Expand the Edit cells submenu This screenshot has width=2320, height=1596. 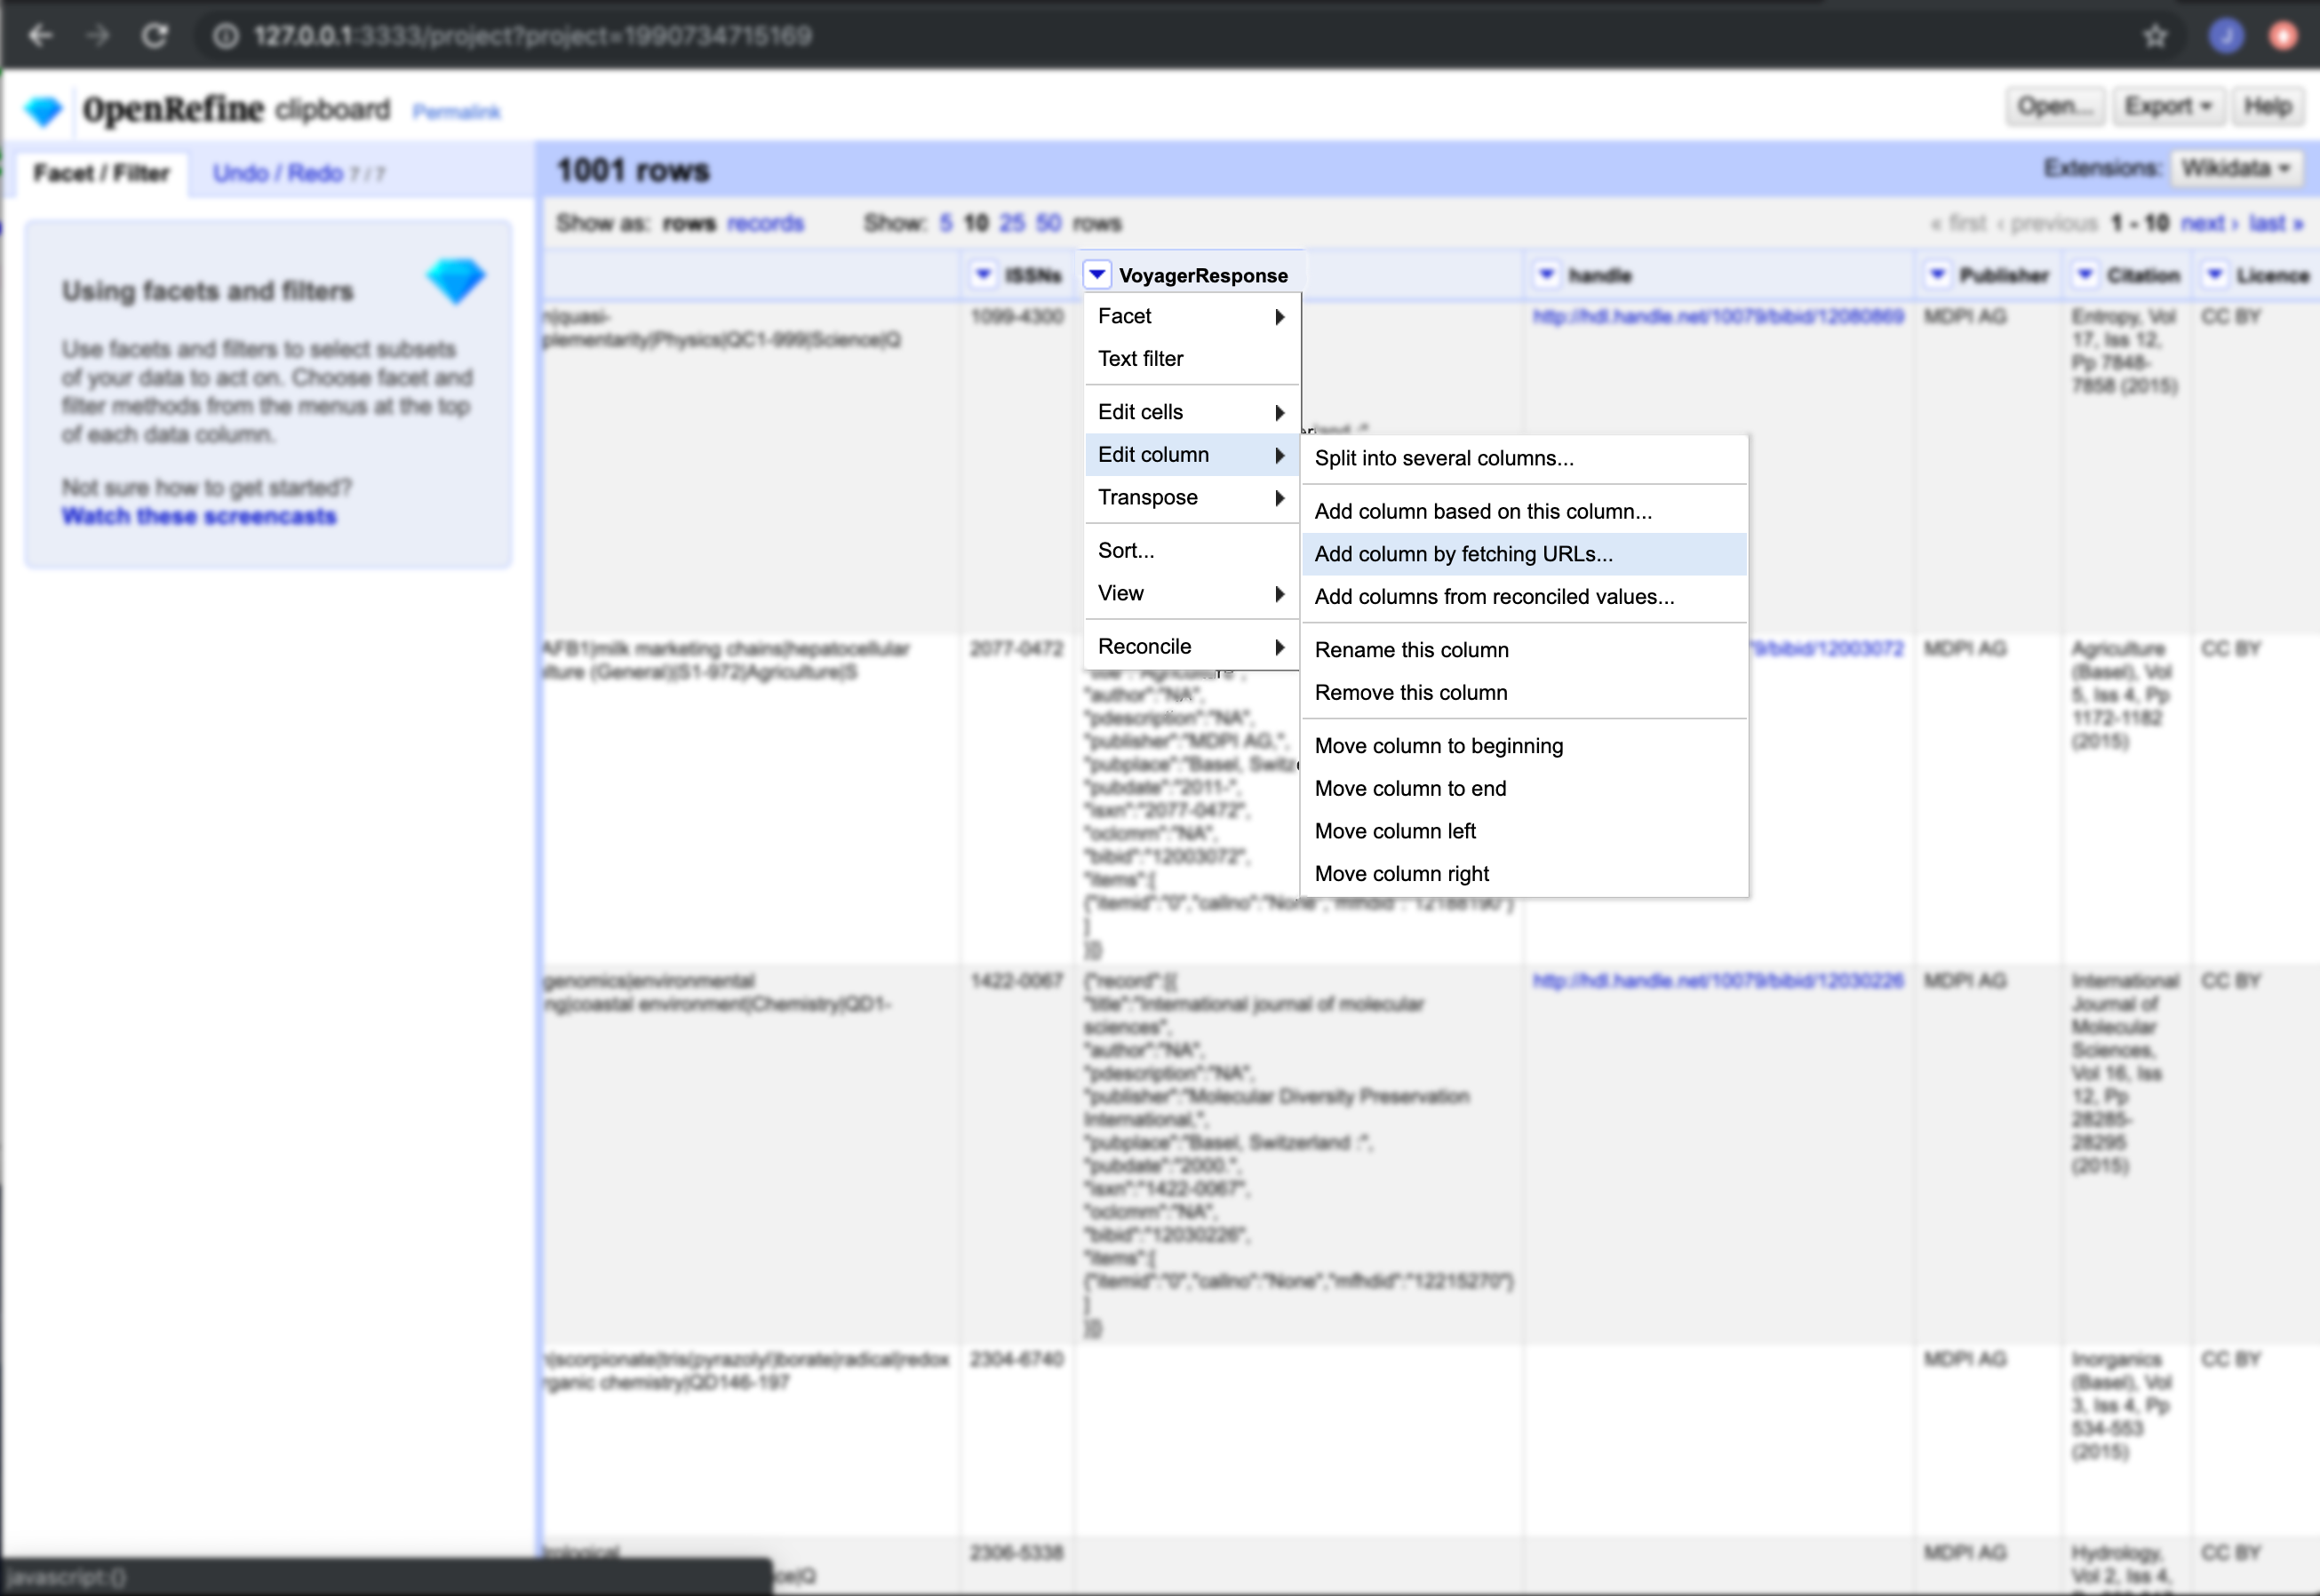[1192, 412]
